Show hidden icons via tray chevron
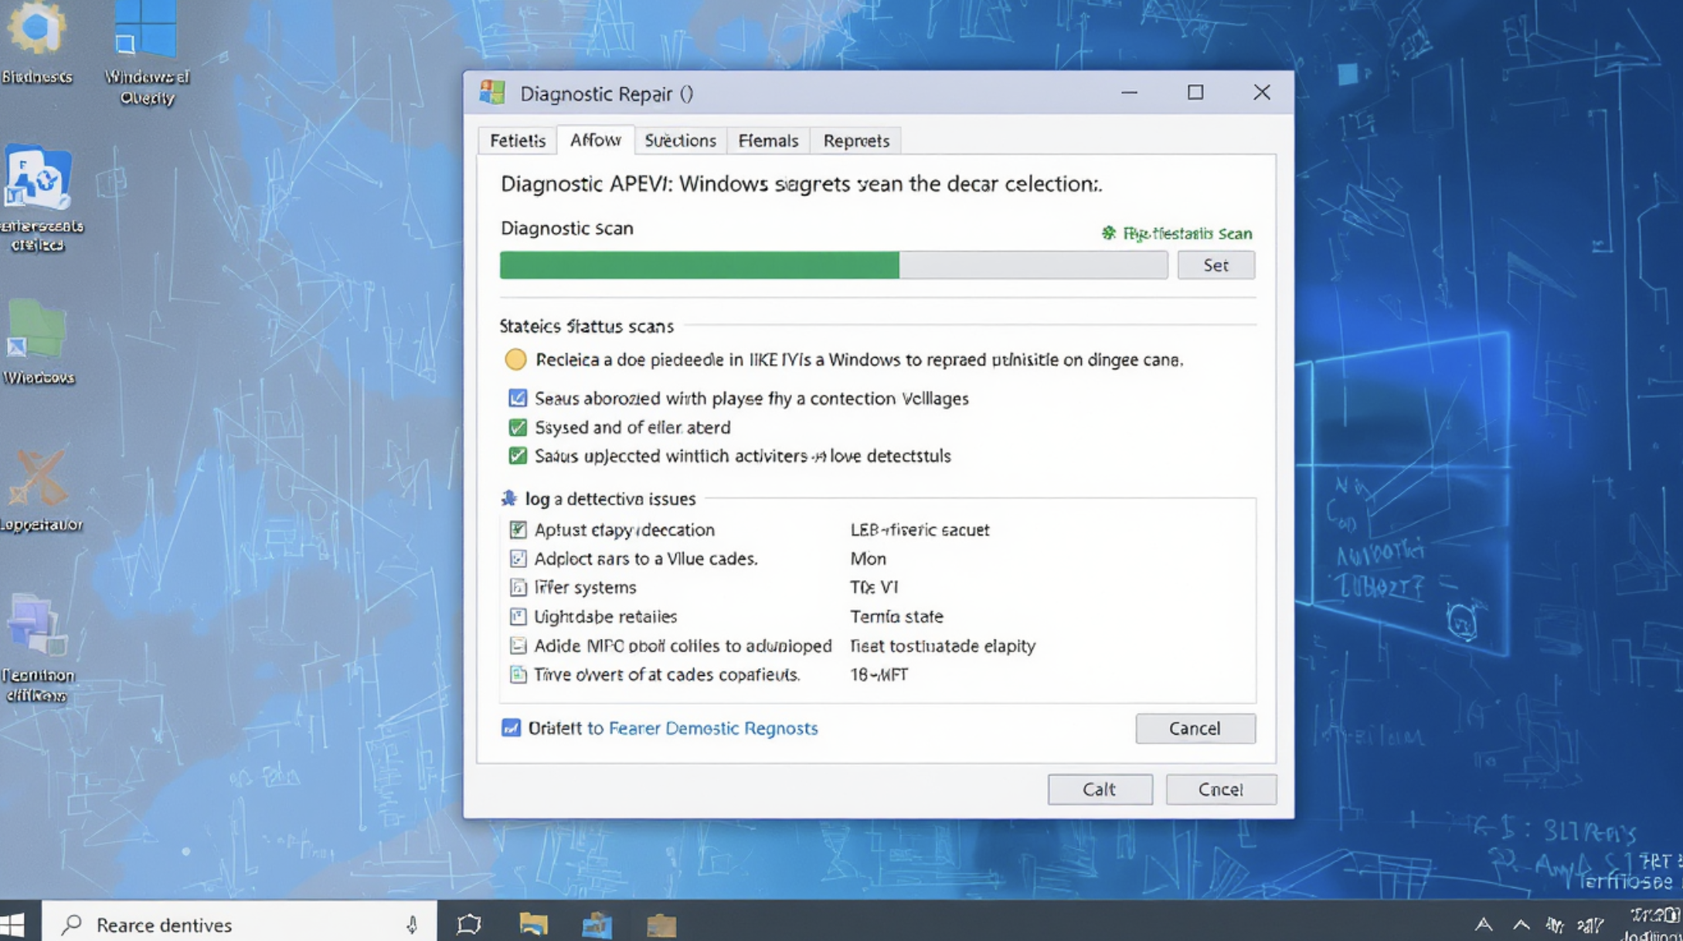The width and height of the screenshot is (1683, 941). click(x=1521, y=925)
